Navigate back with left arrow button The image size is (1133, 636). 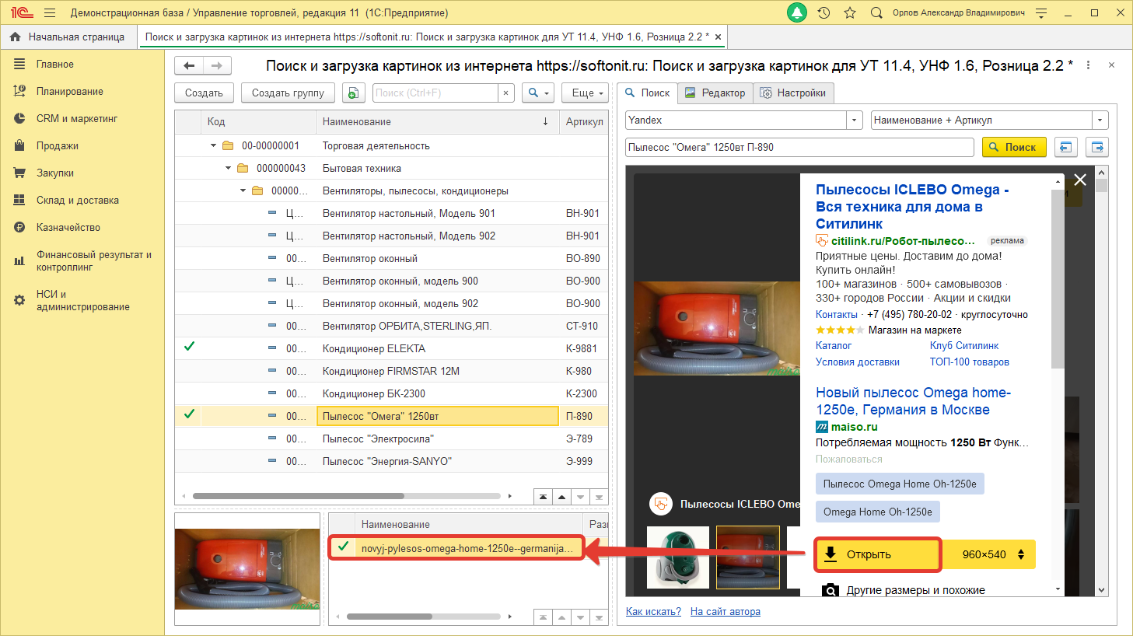point(189,66)
